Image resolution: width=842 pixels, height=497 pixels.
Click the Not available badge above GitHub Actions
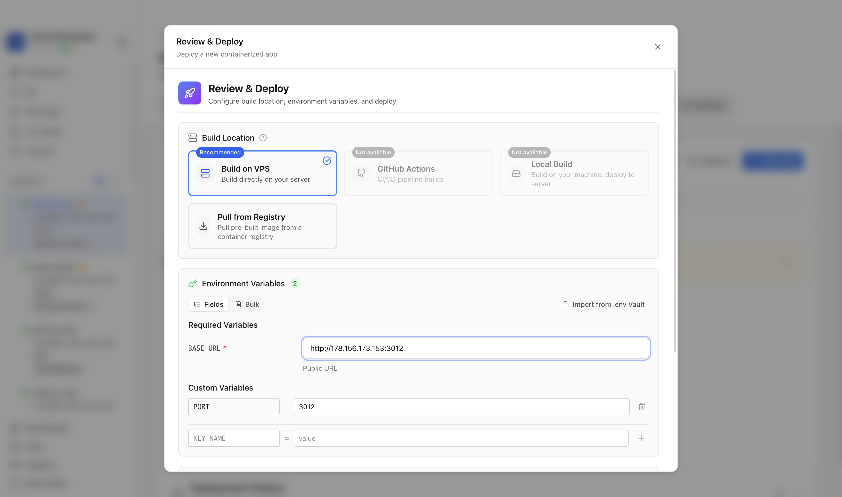coord(373,152)
